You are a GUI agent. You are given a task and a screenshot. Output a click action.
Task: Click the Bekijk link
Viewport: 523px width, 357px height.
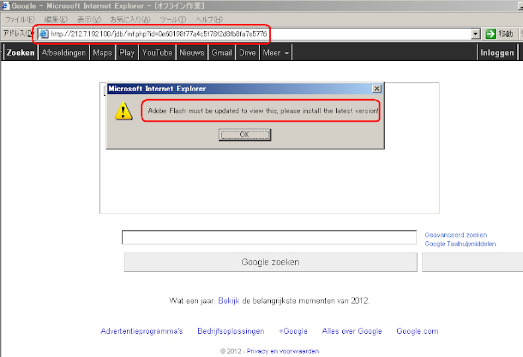(229, 301)
